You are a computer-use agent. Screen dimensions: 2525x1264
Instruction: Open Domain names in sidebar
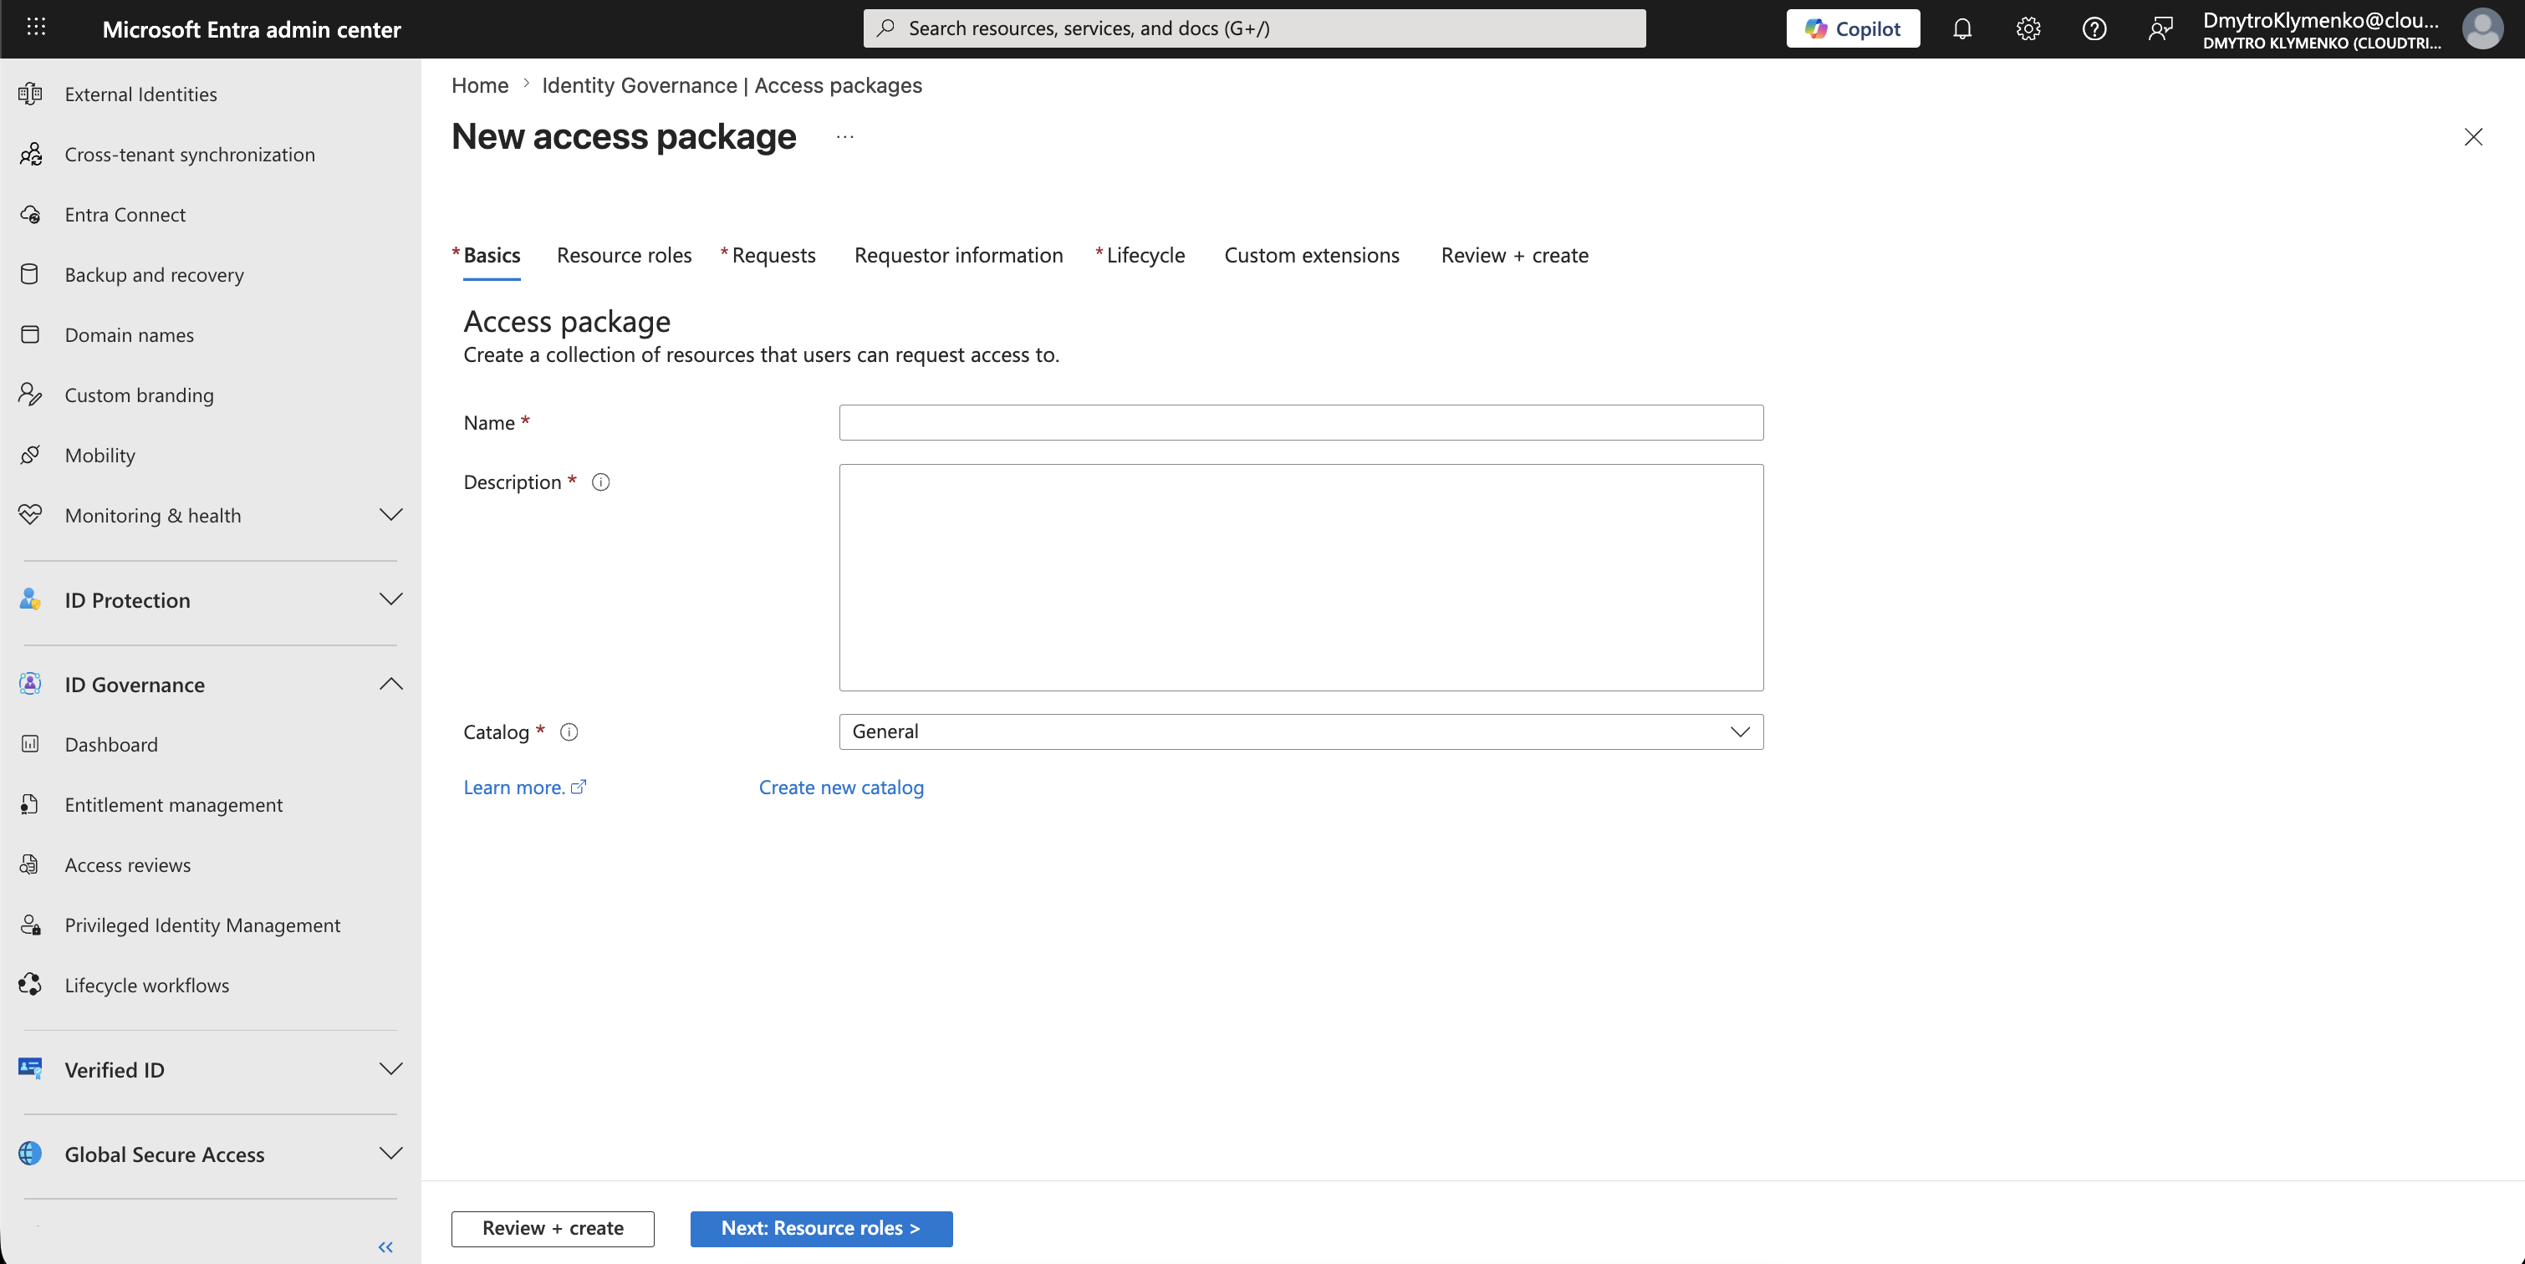[130, 335]
